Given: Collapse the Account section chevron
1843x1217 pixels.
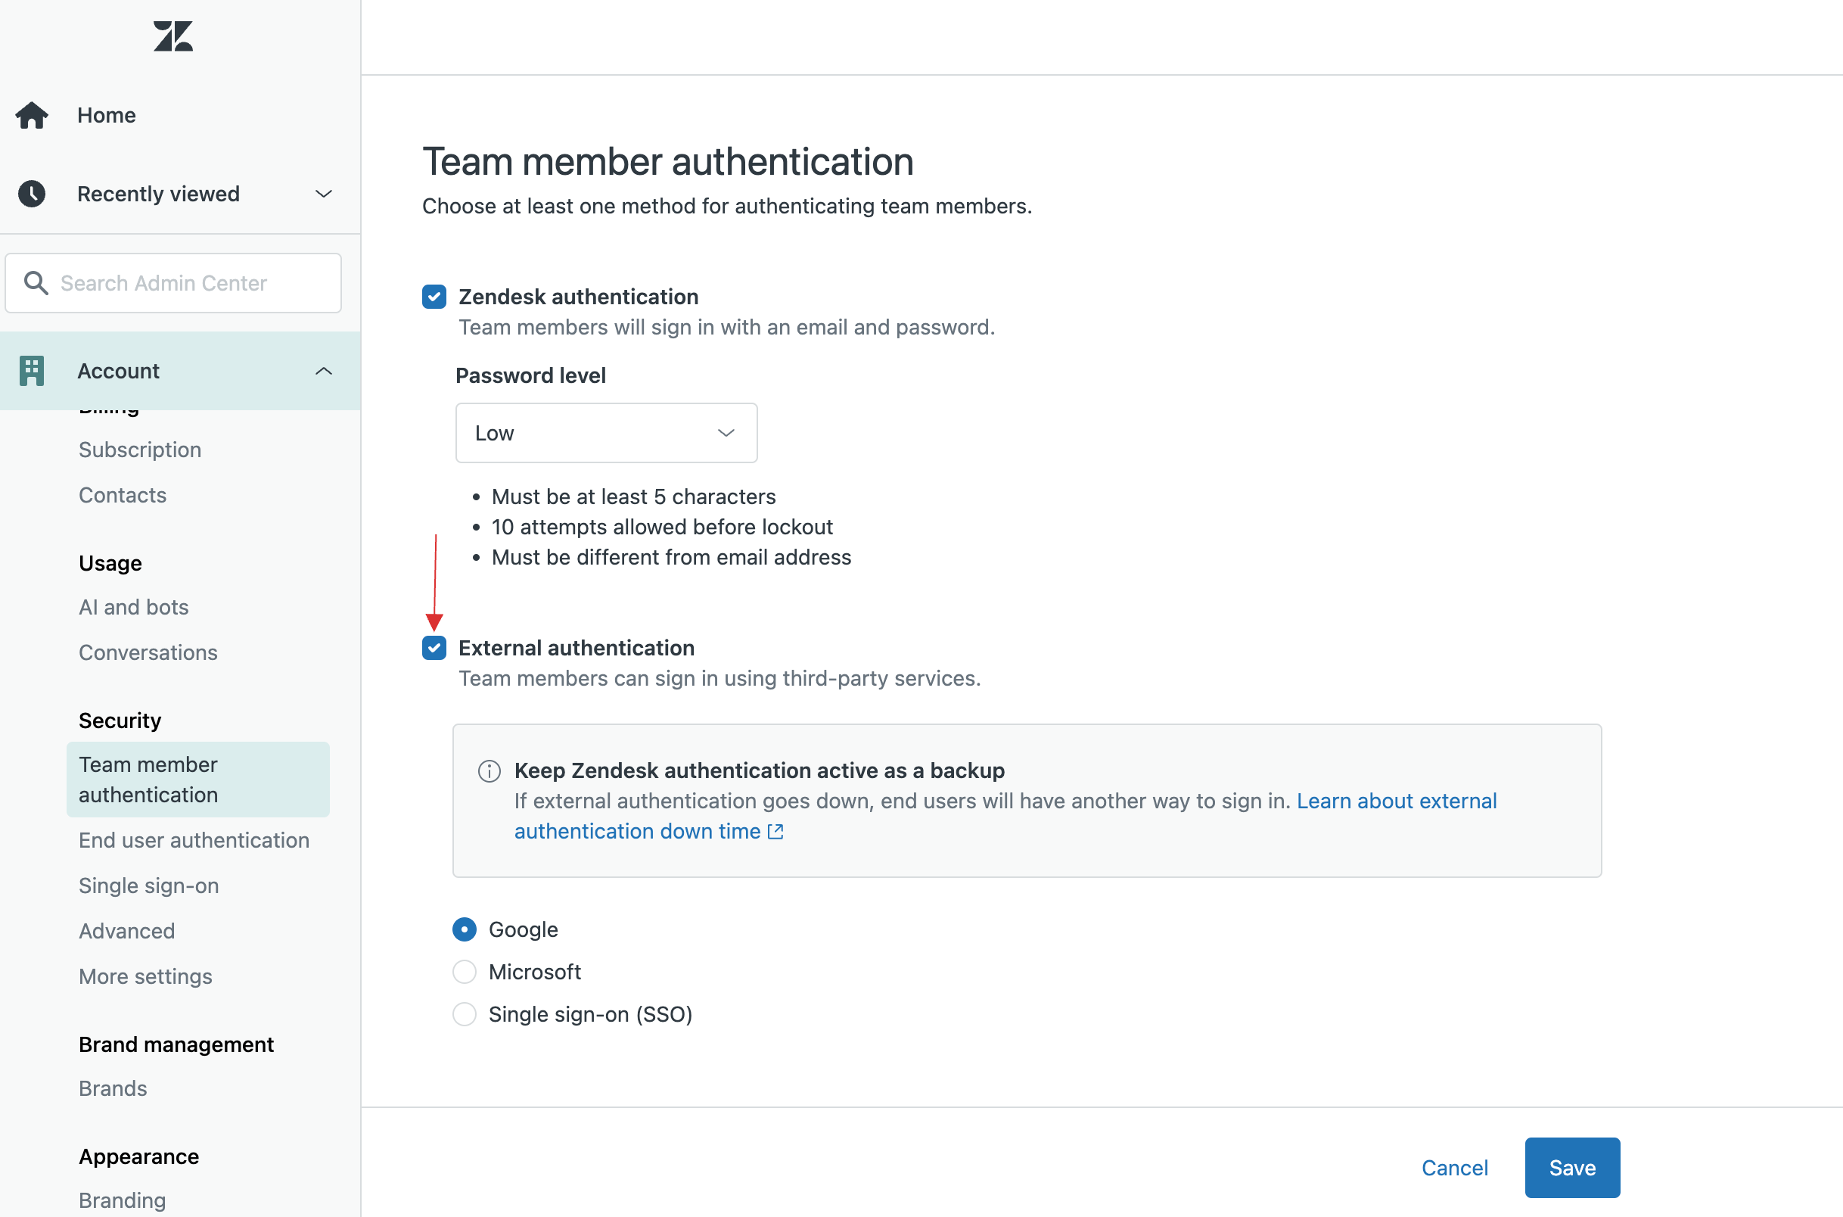Looking at the screenshot, I should coord(324,371).
